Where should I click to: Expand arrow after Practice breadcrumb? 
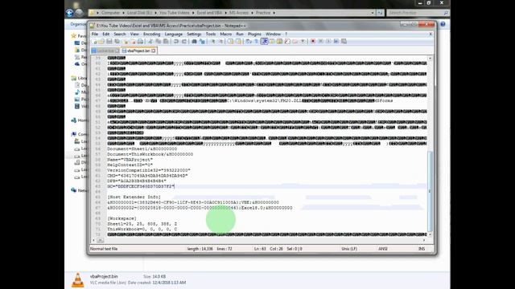[x=274, y=13]
